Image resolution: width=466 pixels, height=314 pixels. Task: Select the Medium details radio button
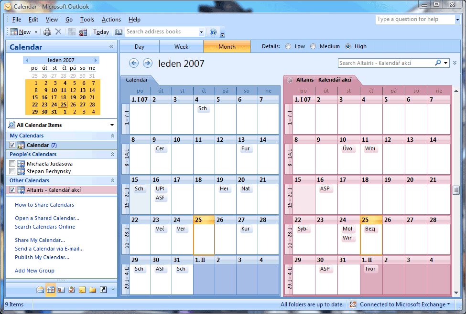313,46
